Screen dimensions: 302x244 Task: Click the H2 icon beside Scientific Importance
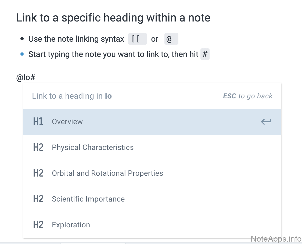coord(38,199)
